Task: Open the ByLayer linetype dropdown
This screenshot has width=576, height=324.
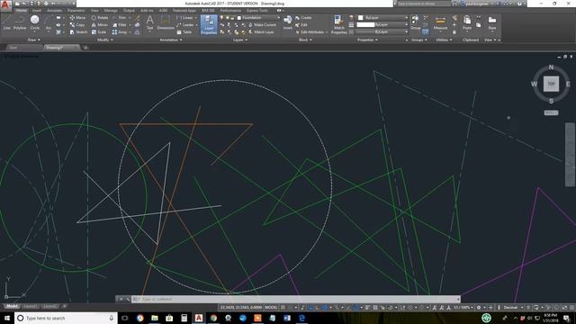Action: tap(382, 32)
